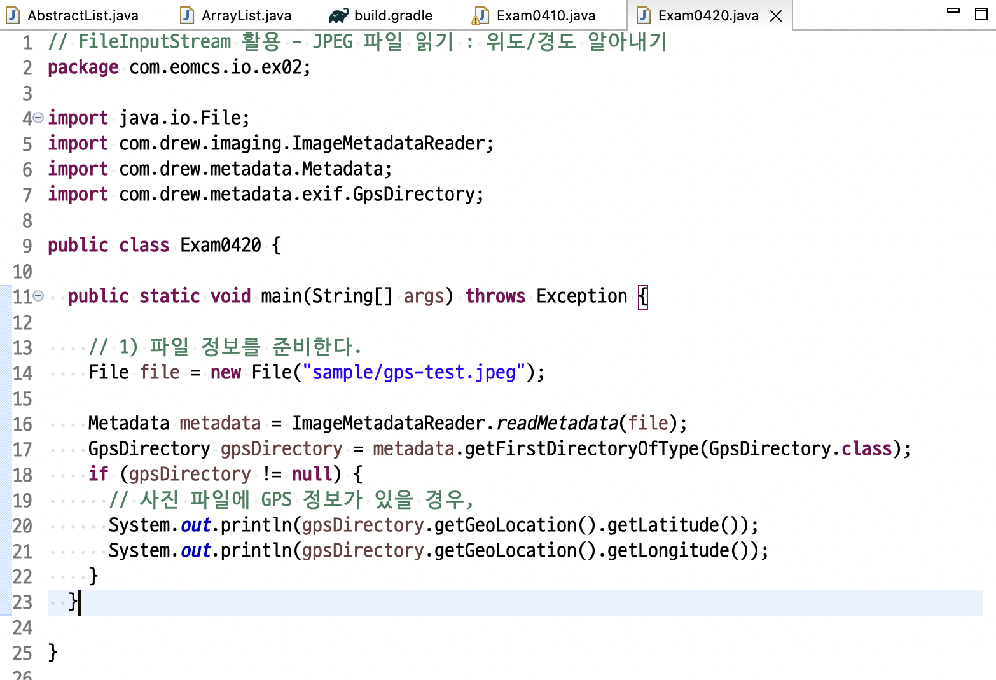Click the closing brace on line 25

coord(53,653)
